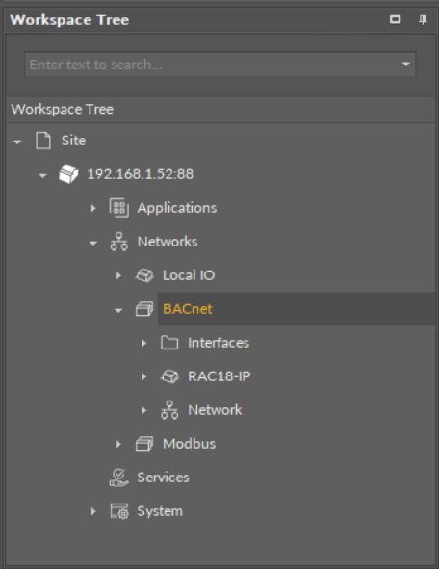Click the Modbus stacked-boxes icon
439x569 pixels.
coord(144,444)
